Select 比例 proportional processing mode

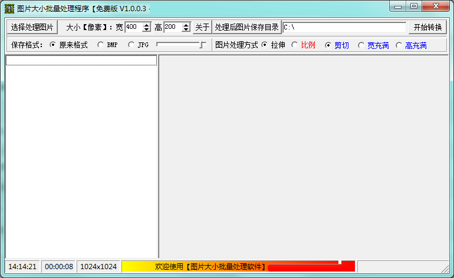[x=295, y=45]
